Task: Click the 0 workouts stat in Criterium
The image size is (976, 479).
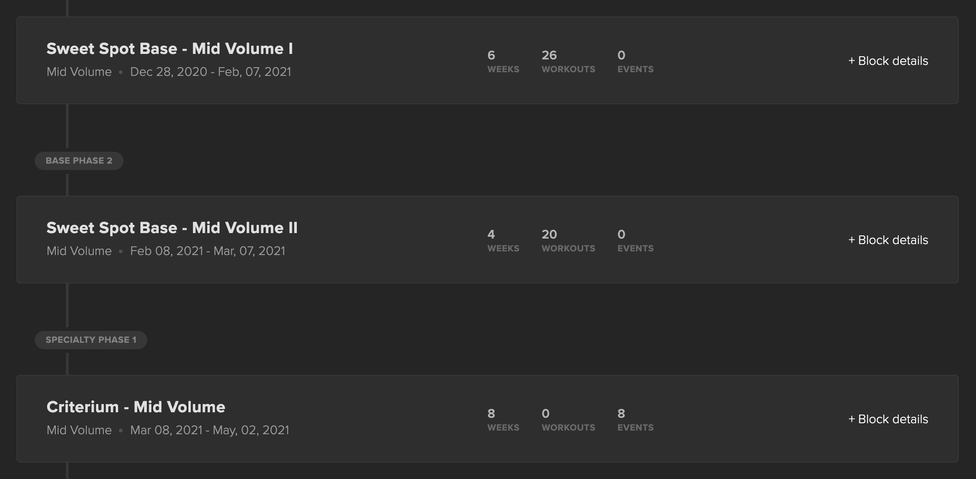Action: 568,420
